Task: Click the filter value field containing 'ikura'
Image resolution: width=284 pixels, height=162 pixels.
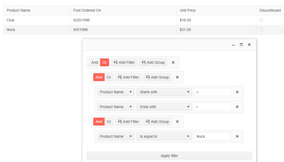Action: coord(212,136)
